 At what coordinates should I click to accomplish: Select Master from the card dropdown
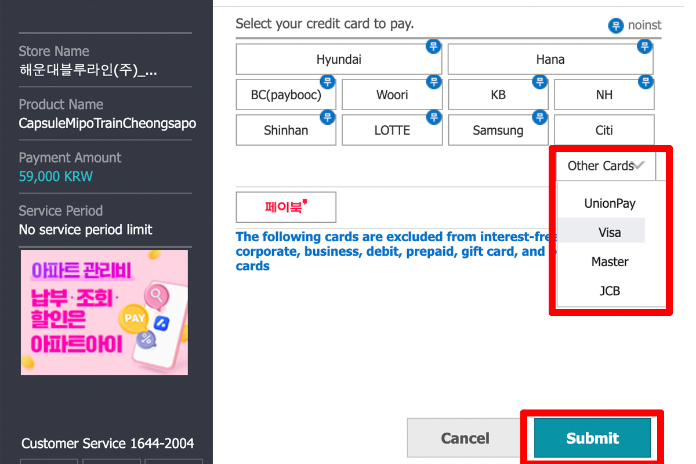coord(610,262)
